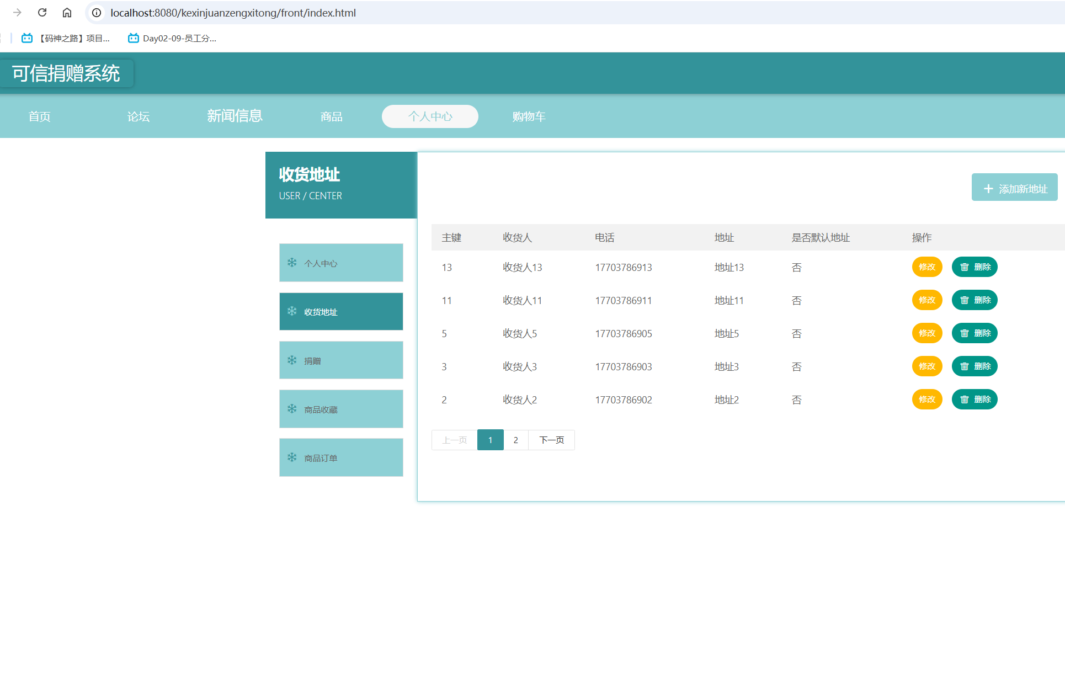This screenshot has height=687, width=1065.
Task: View site information icon in address bar
Action: pyautogui.click(x=97, y=12)
